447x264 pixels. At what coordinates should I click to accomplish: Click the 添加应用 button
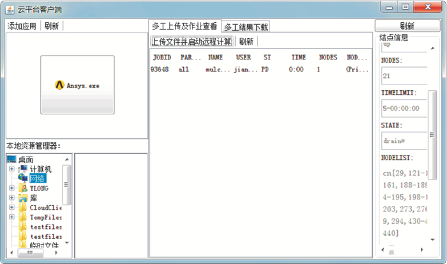pos(22,26)
